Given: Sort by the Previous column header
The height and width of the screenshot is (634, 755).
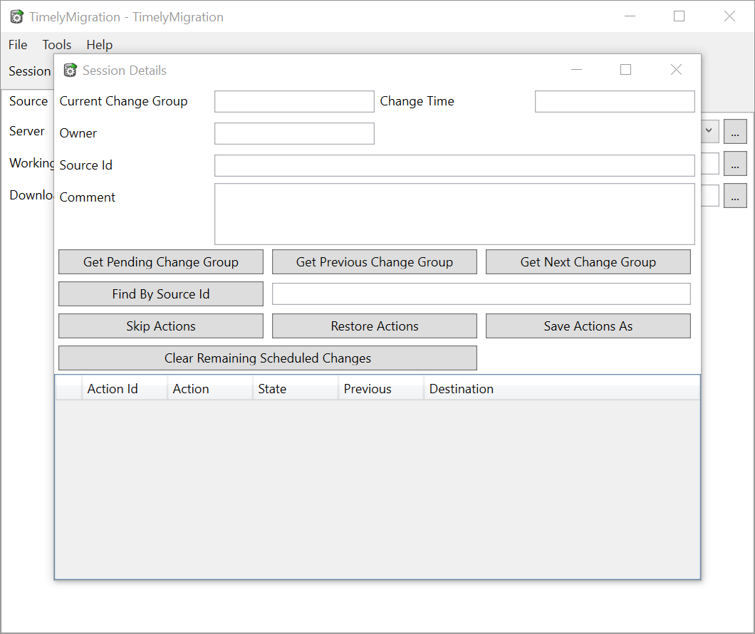Looking at the screenshot, I should coord(381,388).
